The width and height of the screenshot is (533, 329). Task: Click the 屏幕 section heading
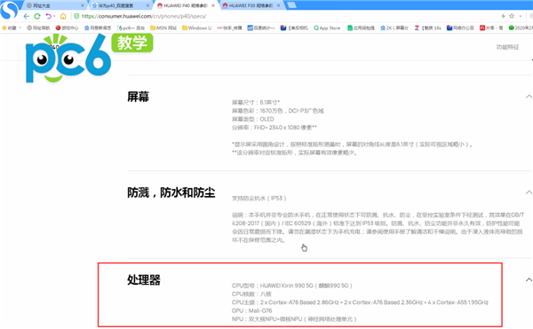(138, 97)
